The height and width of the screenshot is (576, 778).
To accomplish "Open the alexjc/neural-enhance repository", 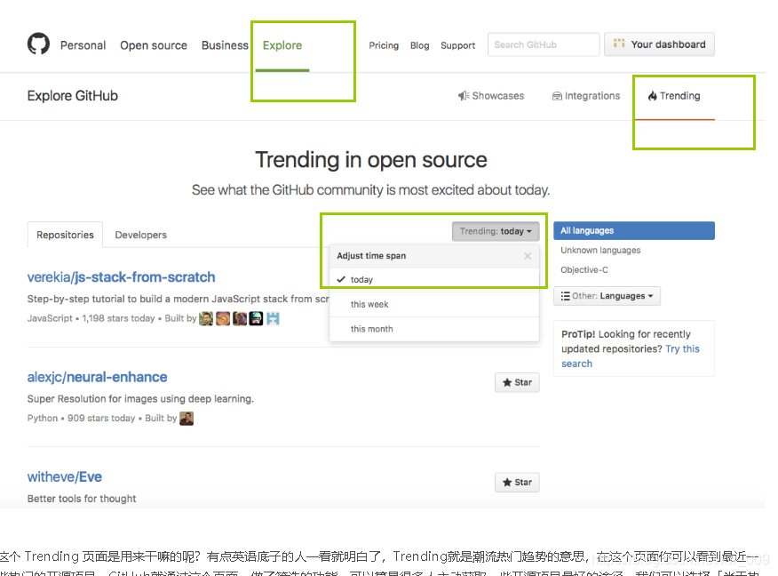I will 98,377.
